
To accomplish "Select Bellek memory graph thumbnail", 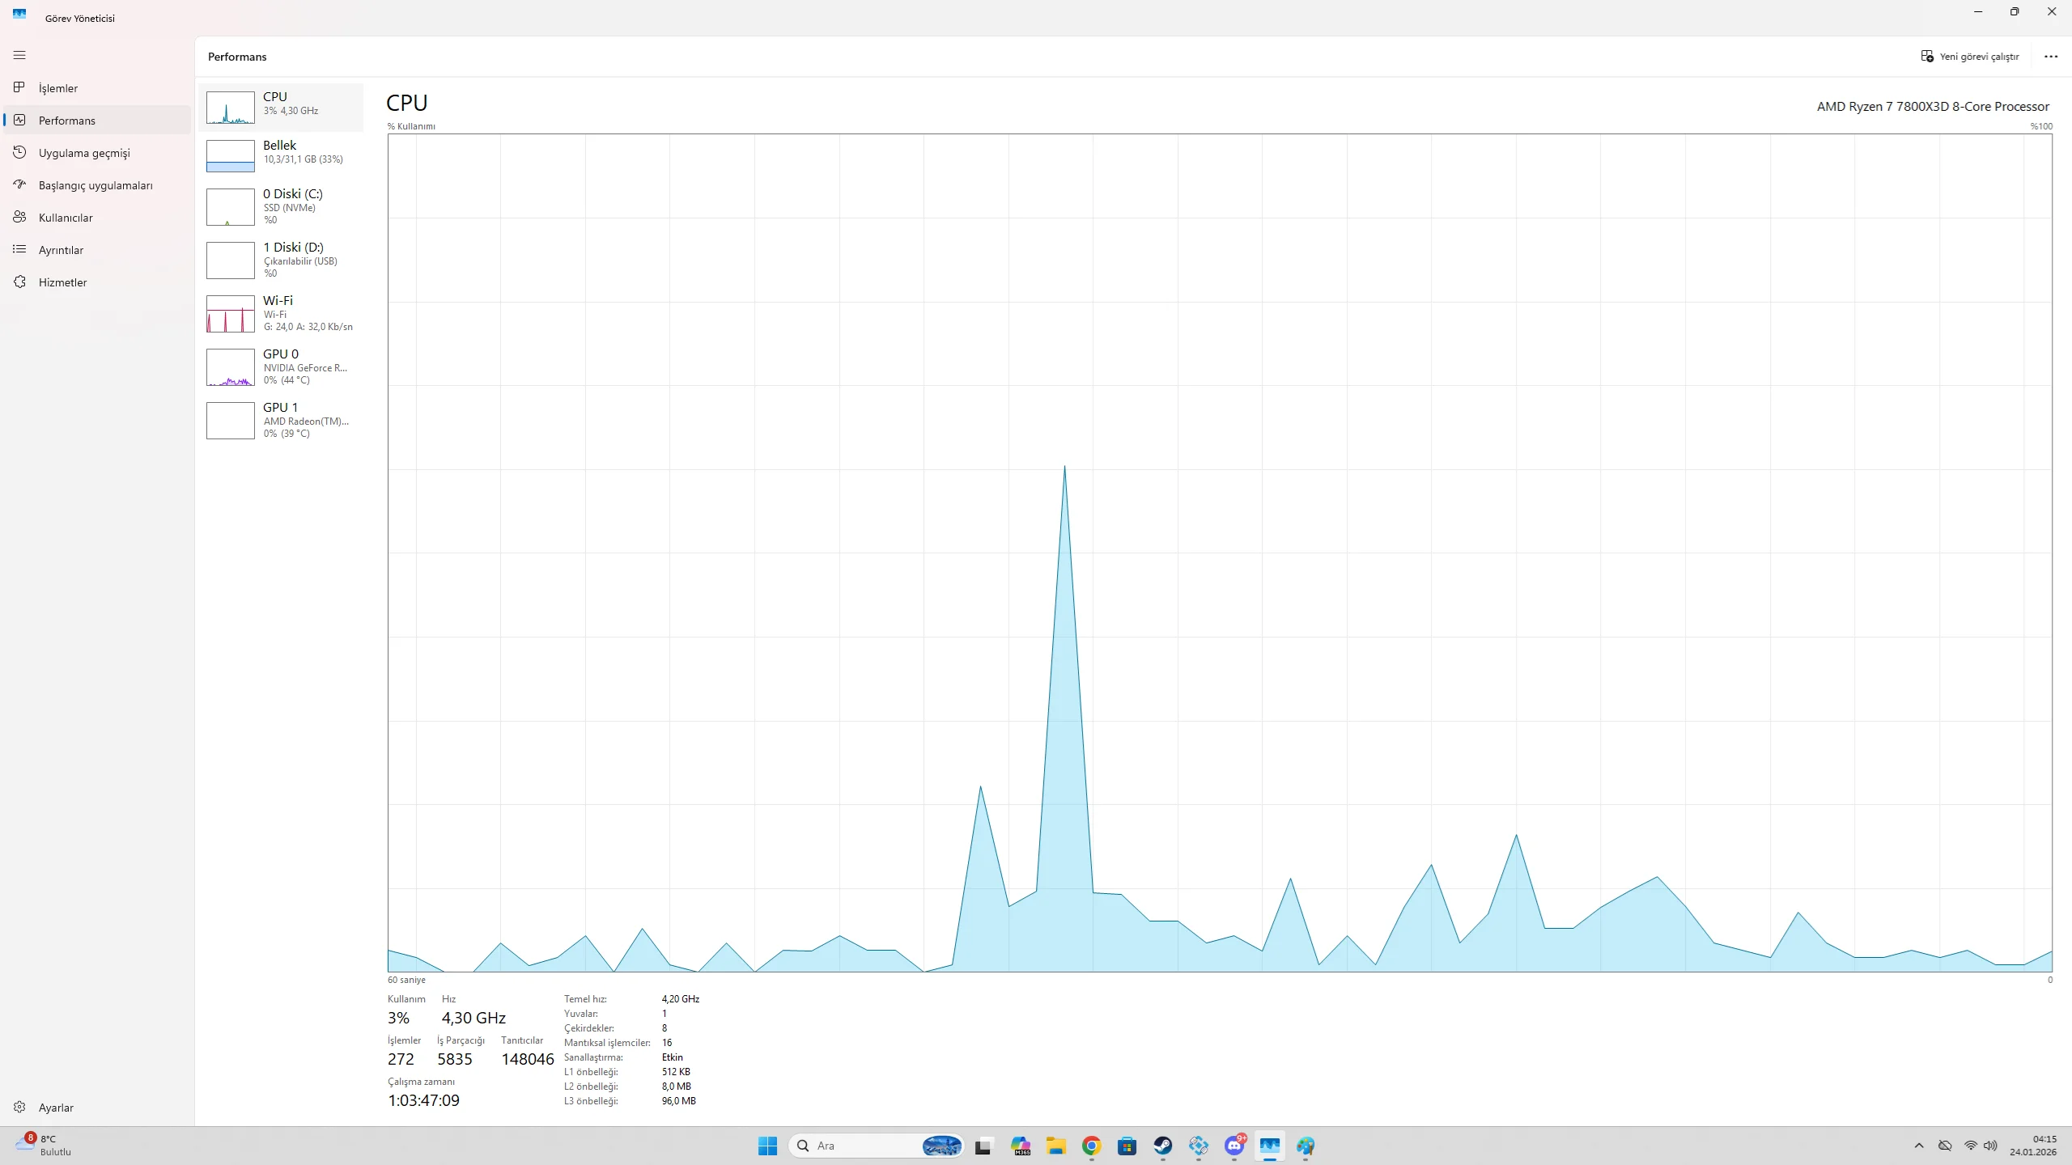I will point(231,156).
